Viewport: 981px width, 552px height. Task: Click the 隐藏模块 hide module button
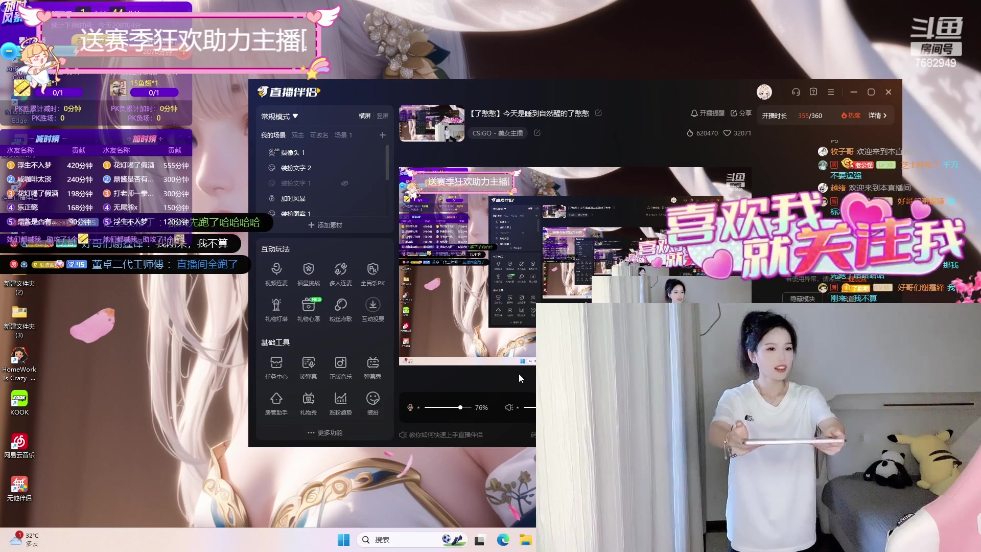pos(802,299)
